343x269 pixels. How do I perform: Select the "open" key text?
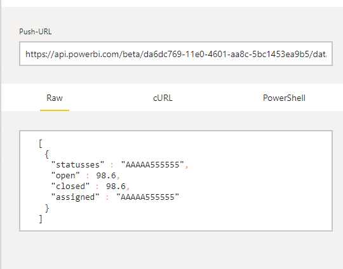tap(65, 176)
